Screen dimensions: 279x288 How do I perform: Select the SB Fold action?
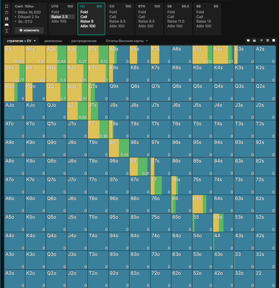click(x=171, y=12)
